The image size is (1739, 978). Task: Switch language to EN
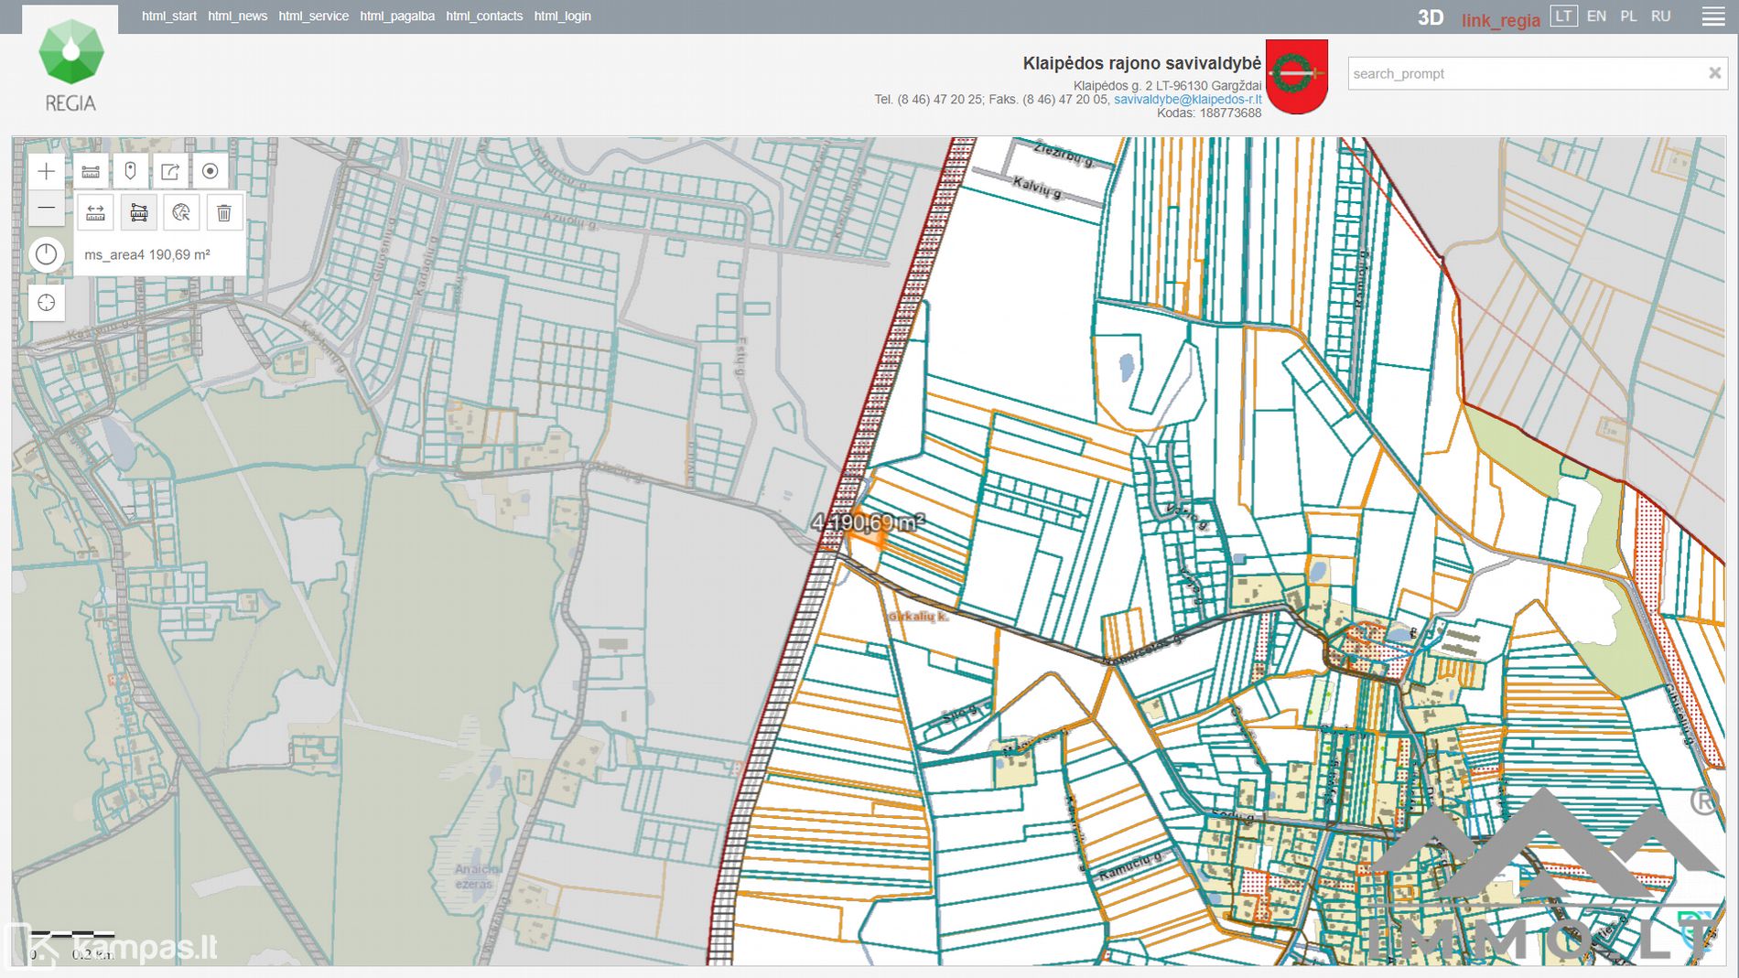click(1596, 16)
